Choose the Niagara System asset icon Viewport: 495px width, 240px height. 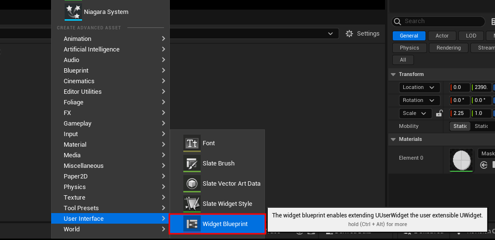coord(73,12)
